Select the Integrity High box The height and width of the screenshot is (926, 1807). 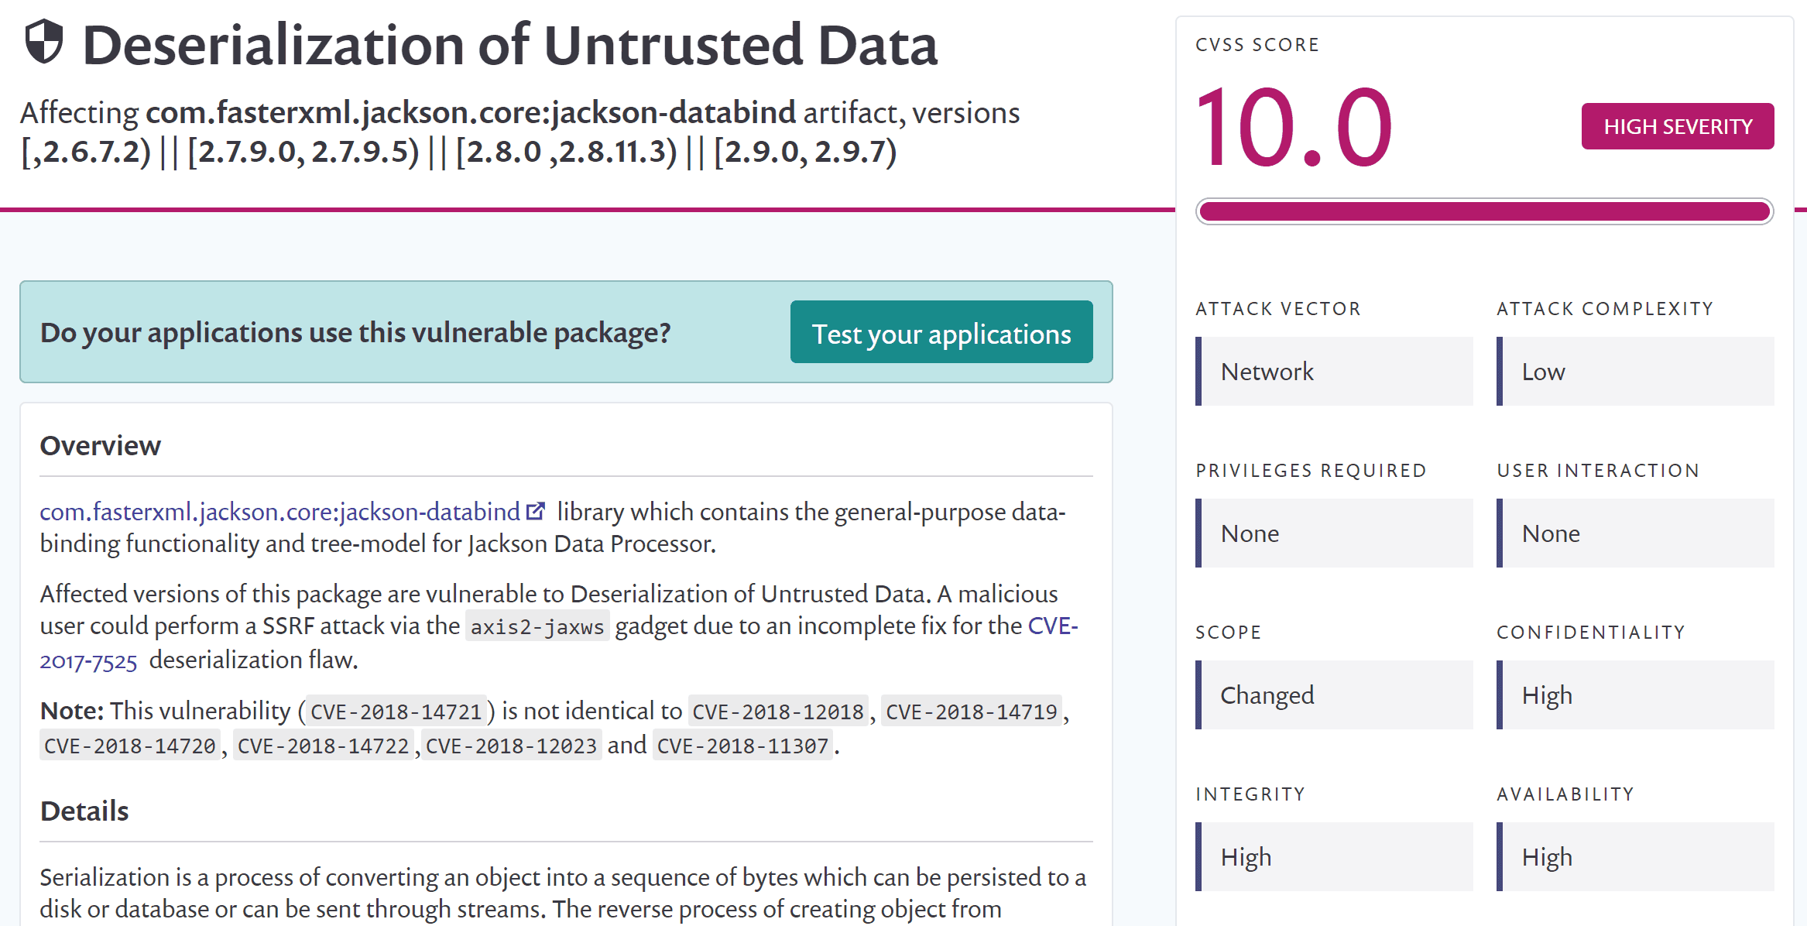pyautogui.click(x=1334, y=857)
